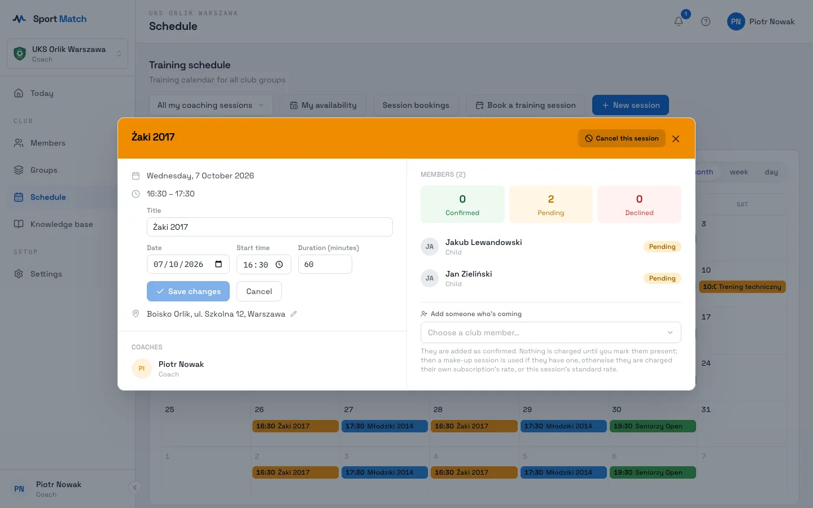This screenshot has width=813, height=508.
Task: Expand the UKS Orlik Warszawa club switcher
Action: pyautogui.click(x=67, y=54)
